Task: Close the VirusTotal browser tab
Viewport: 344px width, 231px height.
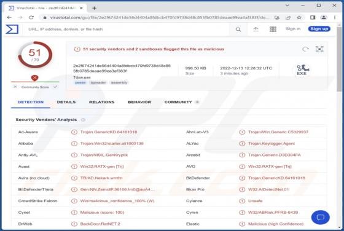Action: click(81, 8)
